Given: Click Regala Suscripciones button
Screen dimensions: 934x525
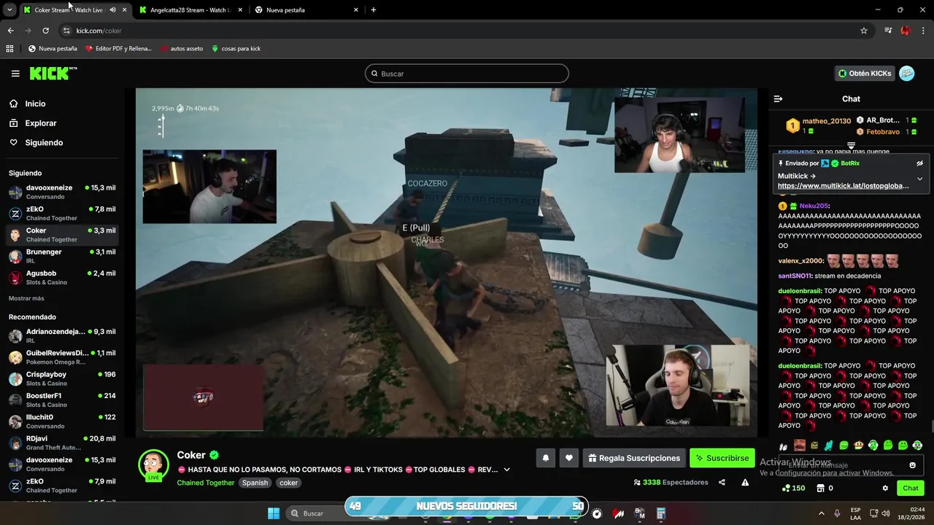Looking at the screenshot, I should click(x=634, y=458).
